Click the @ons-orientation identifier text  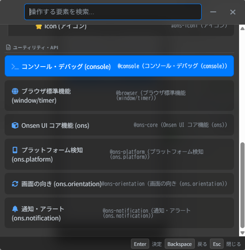tap(165, 184)
